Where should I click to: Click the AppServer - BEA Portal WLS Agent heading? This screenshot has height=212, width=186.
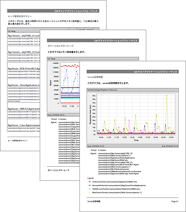click(24, 69)
